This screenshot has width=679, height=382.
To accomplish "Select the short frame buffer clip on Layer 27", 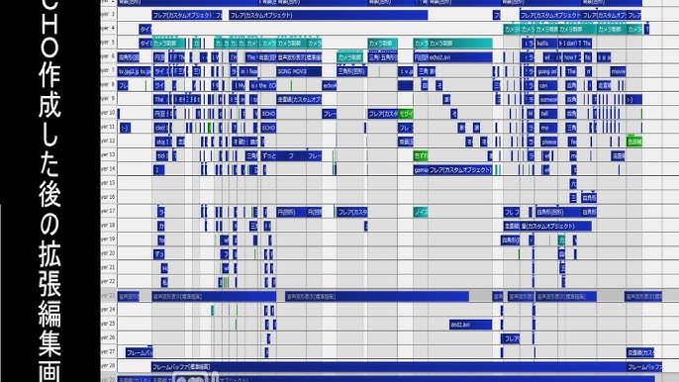I will pos(139,353).
